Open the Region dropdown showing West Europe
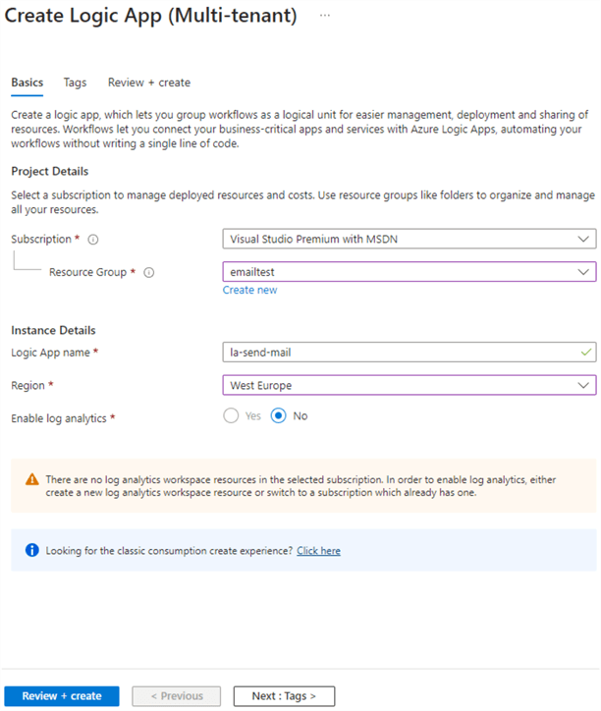 click(x=409, y=385)
